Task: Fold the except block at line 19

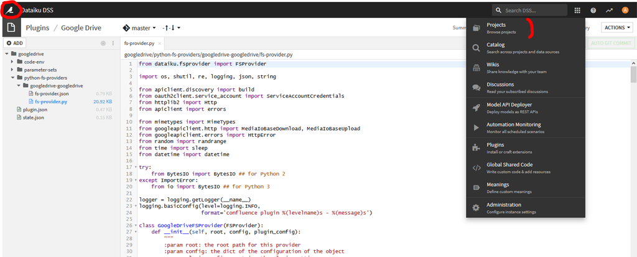Action: pyautogui.click(x=135, y=180)
